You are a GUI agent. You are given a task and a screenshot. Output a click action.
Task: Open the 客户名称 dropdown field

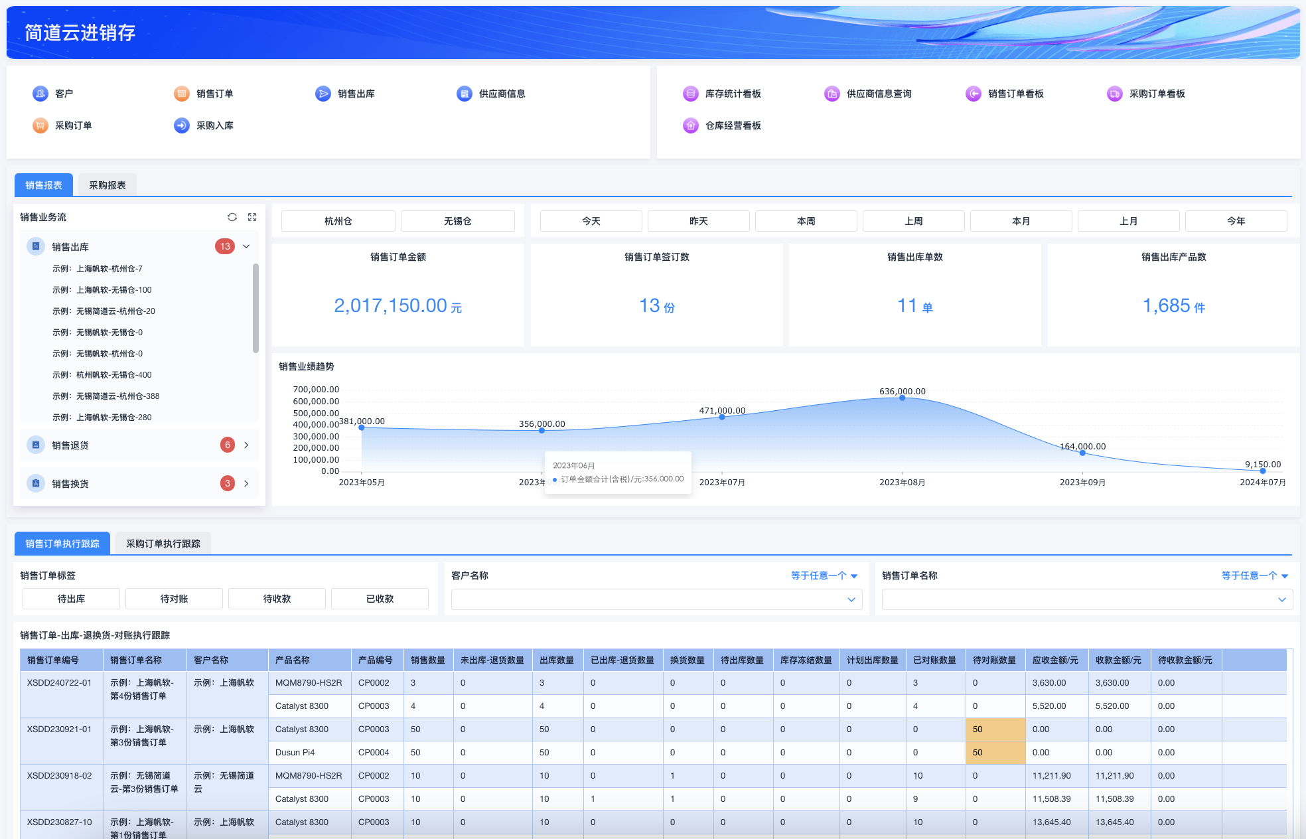(656, 599)
